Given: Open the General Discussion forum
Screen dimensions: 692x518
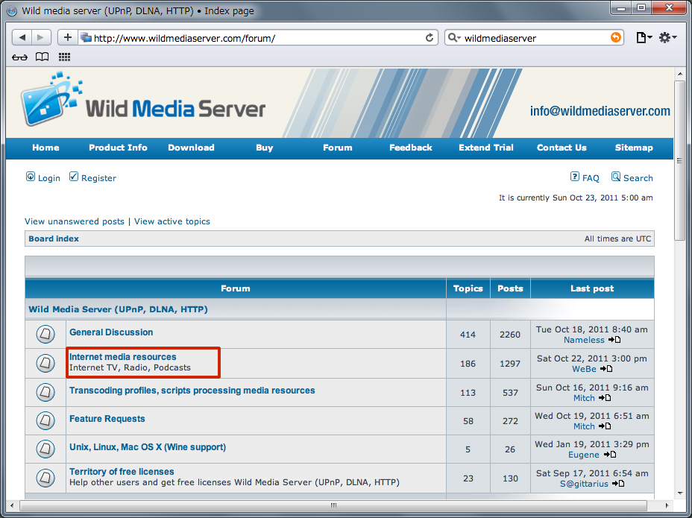Looking at the screenshot, I should coord(111,332).
